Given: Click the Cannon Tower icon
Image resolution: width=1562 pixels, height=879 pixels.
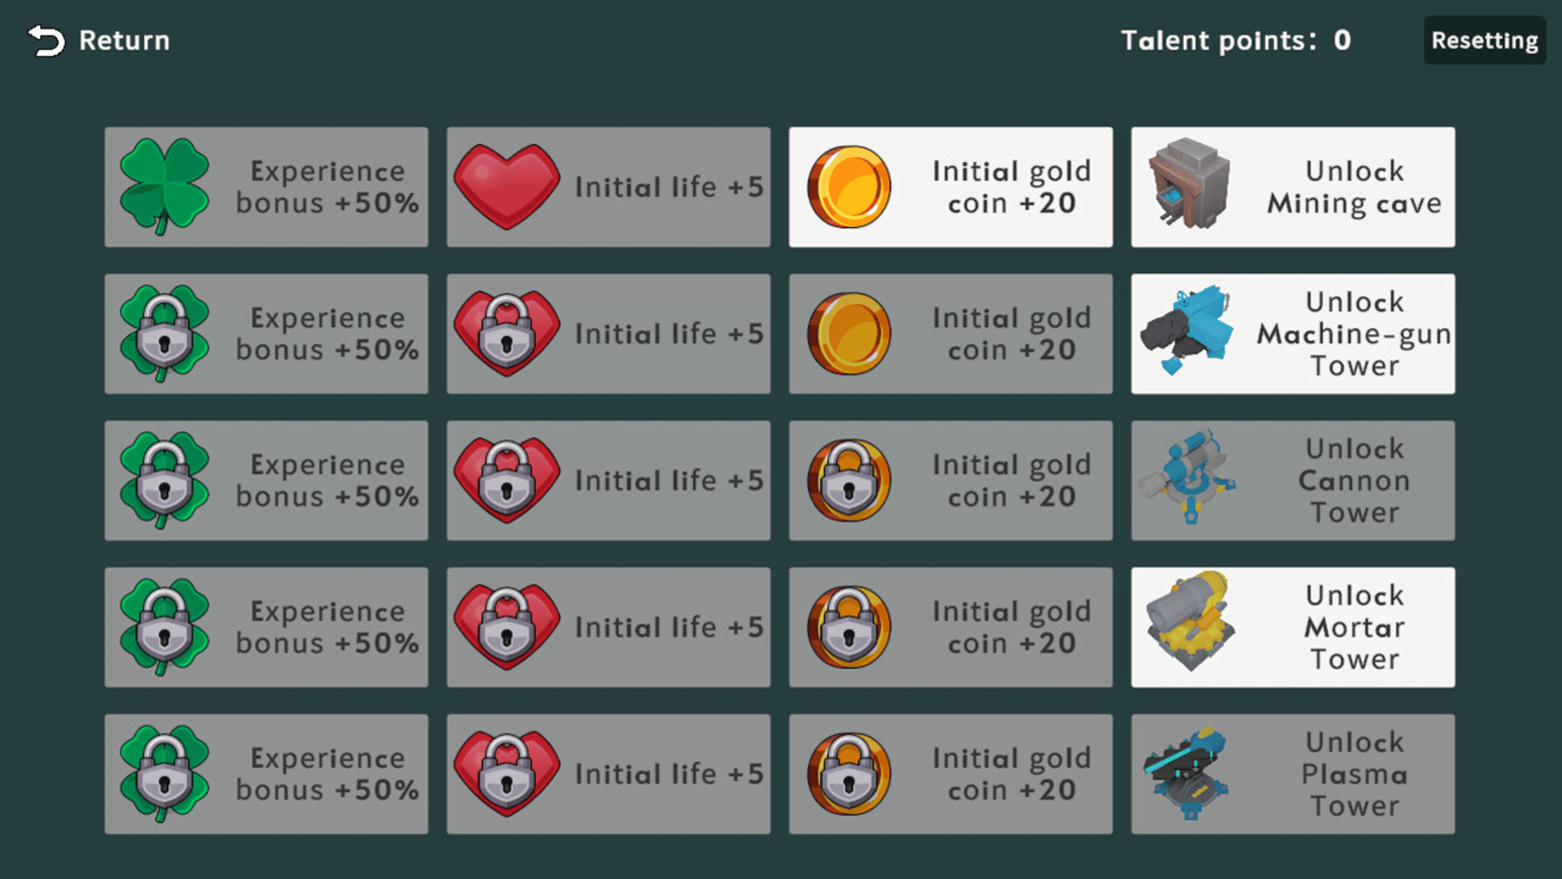Looking at the screenshot, I should 1189,477.
